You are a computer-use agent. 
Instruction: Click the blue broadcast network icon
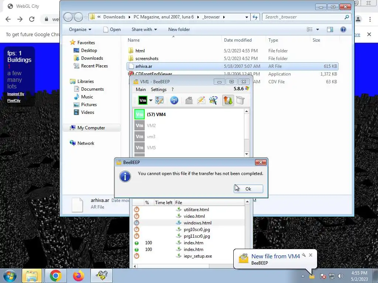pos(174,100)
